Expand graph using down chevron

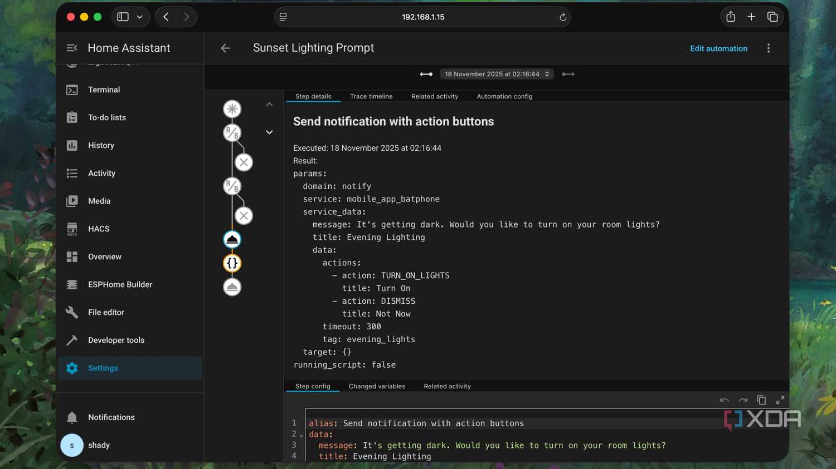[269, 132]
